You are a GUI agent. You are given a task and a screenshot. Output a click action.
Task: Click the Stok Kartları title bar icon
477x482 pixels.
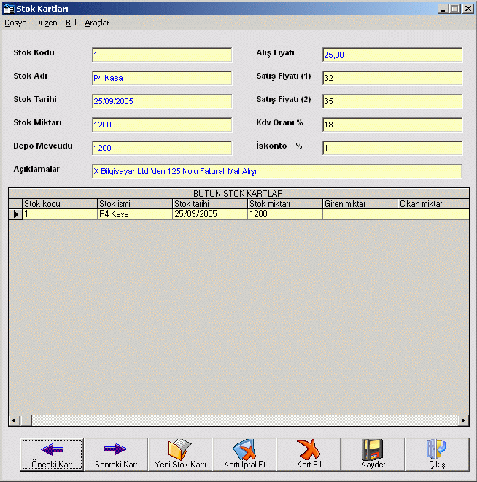[x=9, y=9]
